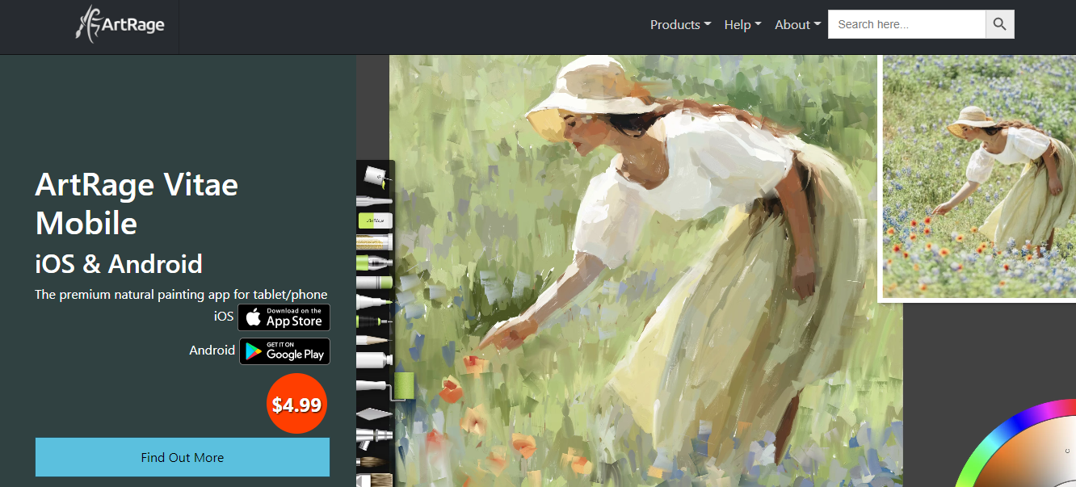
Task: Open the Download on the App Store badge
Action: pyautogui.click(x=284, y=317)
